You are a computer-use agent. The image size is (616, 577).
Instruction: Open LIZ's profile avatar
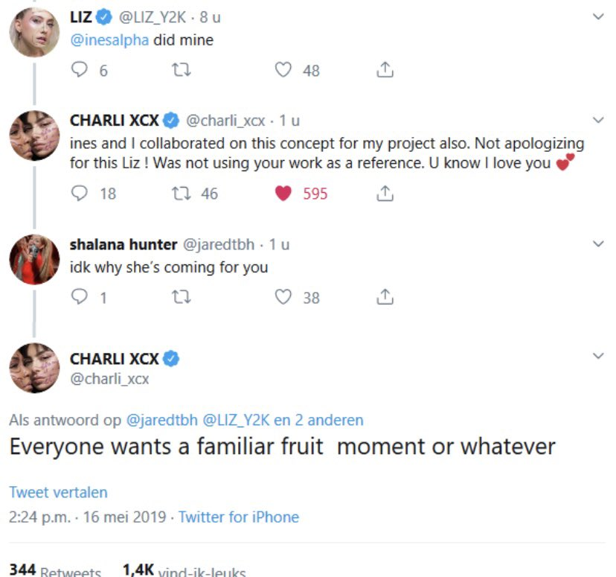[34, 32]
